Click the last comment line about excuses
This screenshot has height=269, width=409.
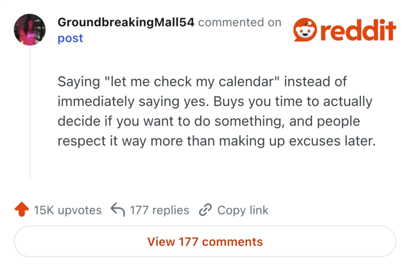tap(217, 141)
